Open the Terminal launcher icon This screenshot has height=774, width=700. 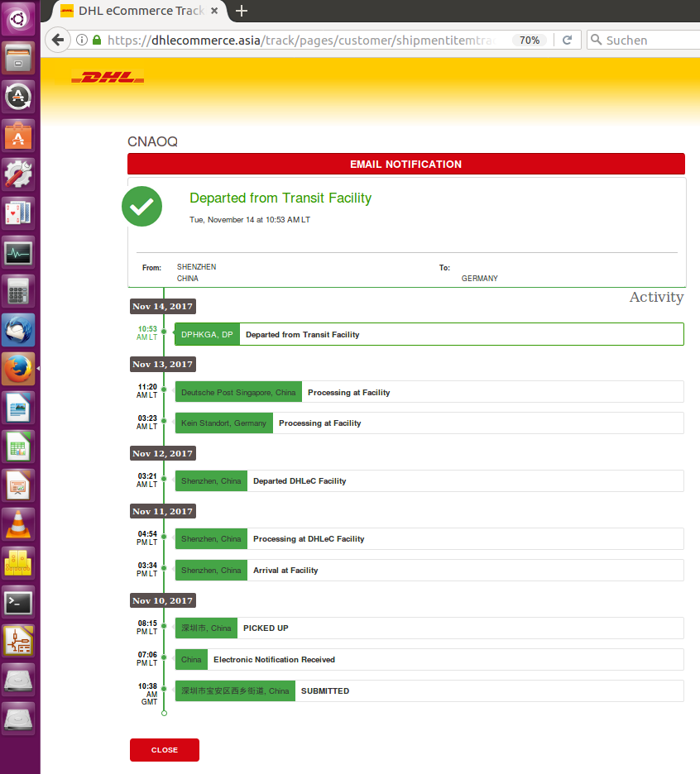click(x=18, y=602)
